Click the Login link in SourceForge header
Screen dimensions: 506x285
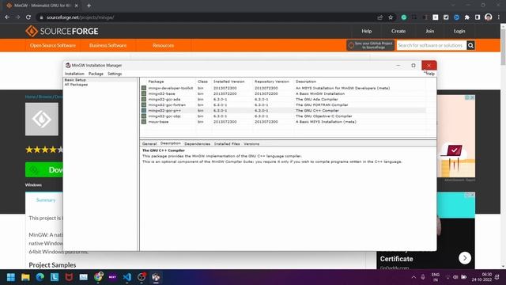[459, 32]
